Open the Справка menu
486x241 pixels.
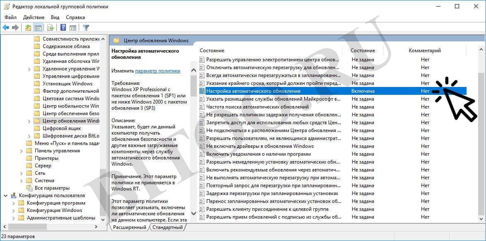pyautogui.click(x=75, y=17)
